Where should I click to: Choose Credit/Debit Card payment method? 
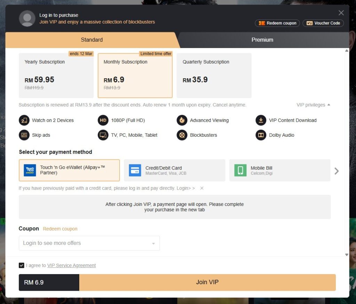(175, 170)
